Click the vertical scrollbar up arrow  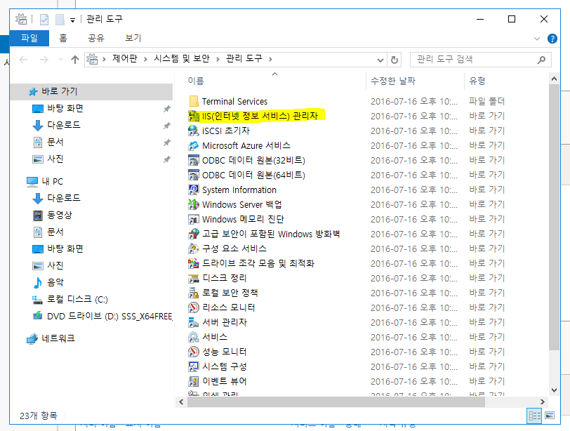(554, 79)
